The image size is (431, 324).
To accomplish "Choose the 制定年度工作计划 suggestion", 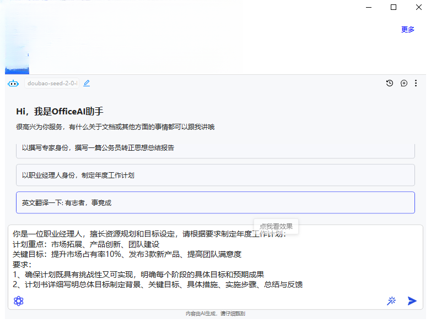I will click(x=215, y=175).
